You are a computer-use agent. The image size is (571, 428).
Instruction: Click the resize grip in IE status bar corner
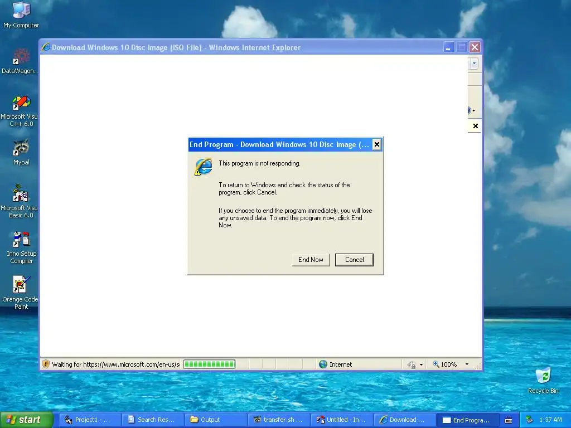point(478,366)
